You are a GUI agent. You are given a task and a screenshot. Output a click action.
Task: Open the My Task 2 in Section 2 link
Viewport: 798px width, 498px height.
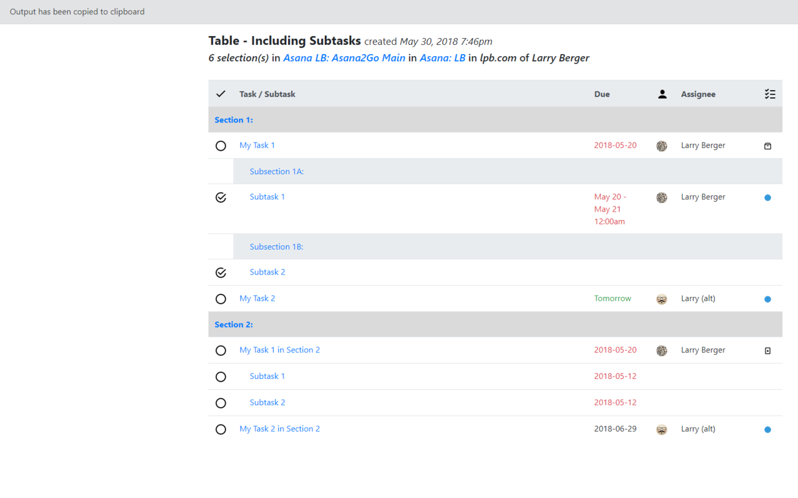coord(279,429)
